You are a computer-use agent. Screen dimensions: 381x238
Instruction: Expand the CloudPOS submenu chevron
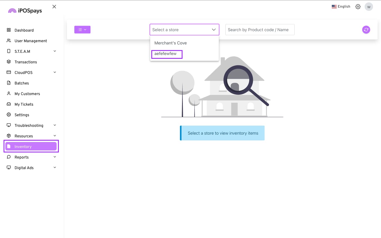click(55, 72)
